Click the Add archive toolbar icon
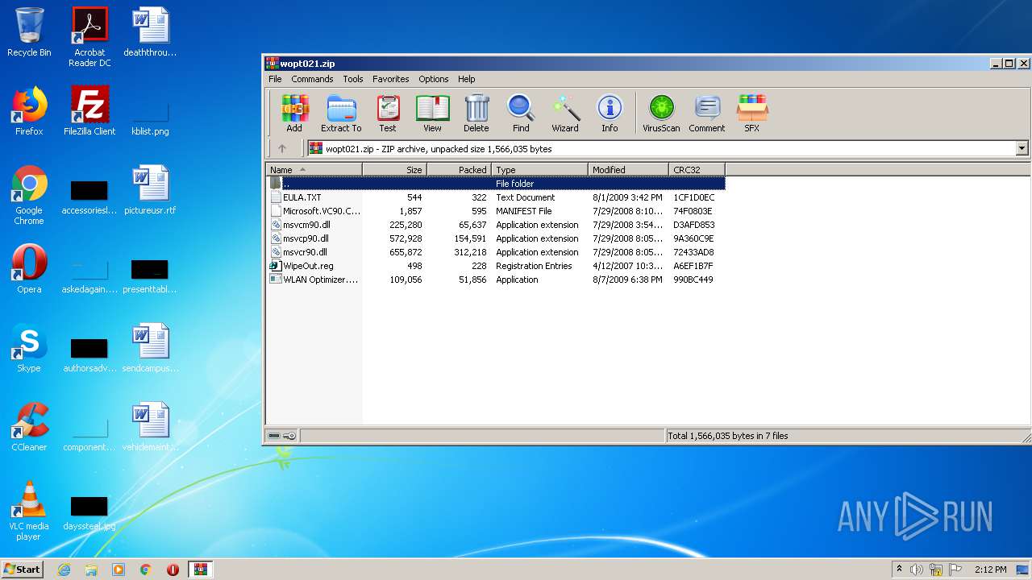Screen dimensions: 1032x580 click(x=294, y=113)
